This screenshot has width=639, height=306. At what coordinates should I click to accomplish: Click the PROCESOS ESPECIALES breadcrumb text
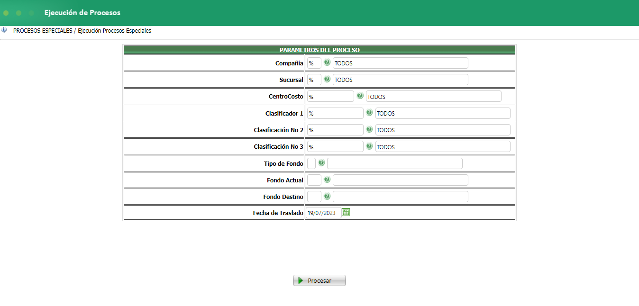(43, 31)
